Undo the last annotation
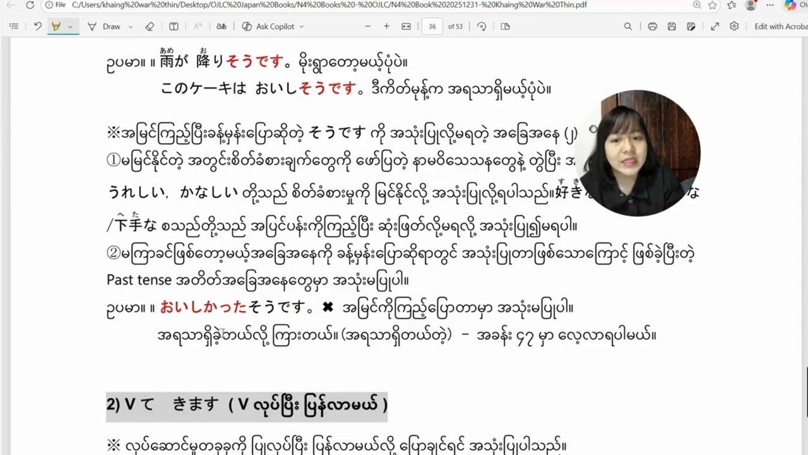 coord(38,27)
